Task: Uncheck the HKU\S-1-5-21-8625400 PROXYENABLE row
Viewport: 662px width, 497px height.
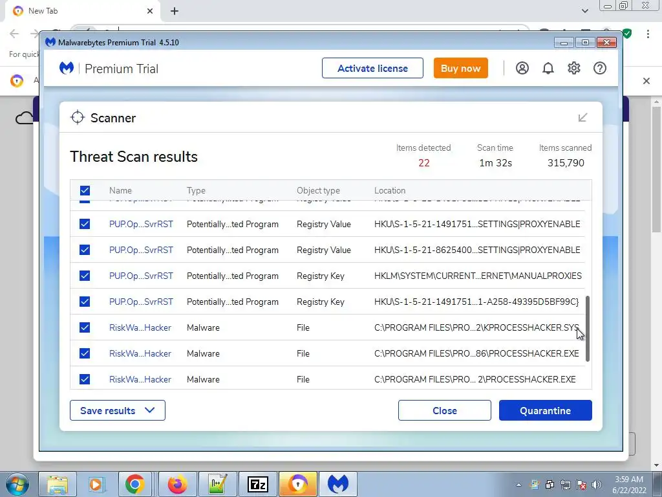Action: click(85, 250)
